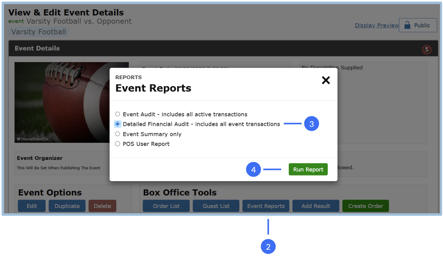Close the Event Reports dialog with X
The image size is (443, 256).
[325, 80]
